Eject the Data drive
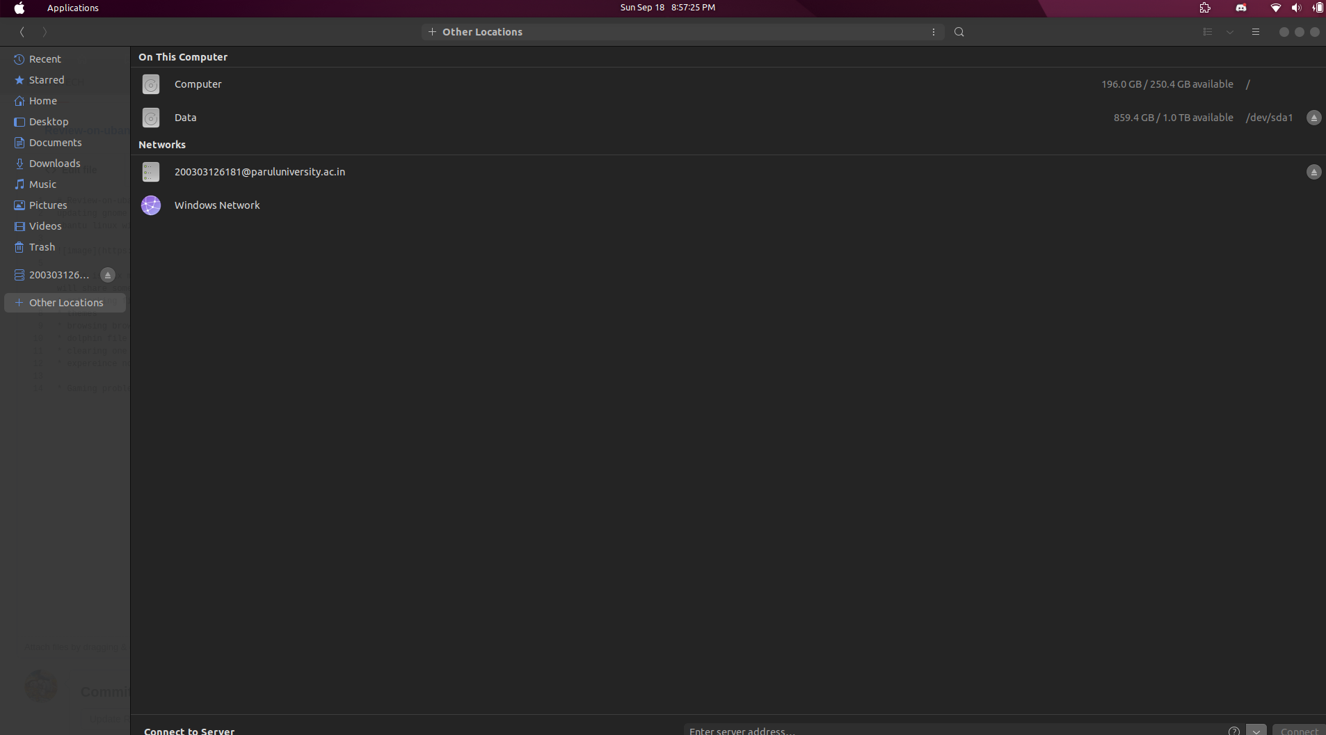The image size is (1326, 735). (x=1313, y=118)
